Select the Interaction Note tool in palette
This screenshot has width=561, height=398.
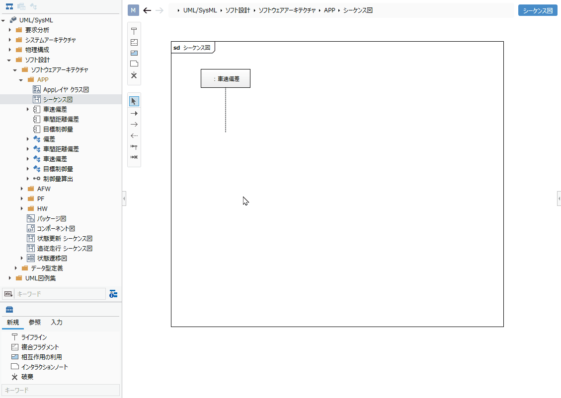[134, 64]
